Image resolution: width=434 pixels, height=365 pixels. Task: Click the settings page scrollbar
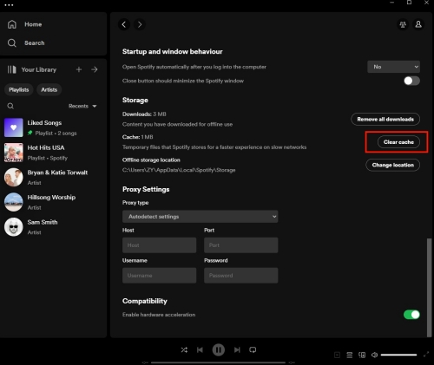(x=430, y=288)
